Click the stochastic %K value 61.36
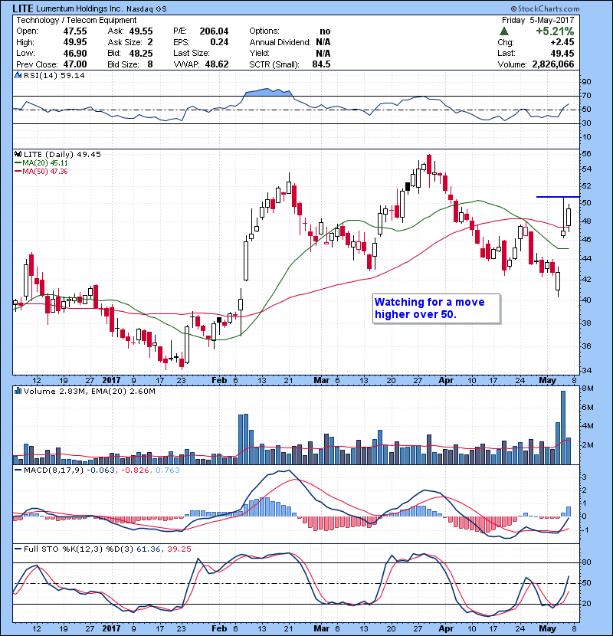This screenshot has height=636, width=613. [x=148, y=549]
